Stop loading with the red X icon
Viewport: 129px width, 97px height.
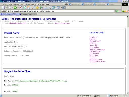pyautogui.click(x=21, y=8)
